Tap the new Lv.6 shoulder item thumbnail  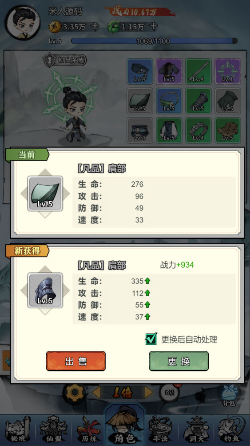[45, 291]
